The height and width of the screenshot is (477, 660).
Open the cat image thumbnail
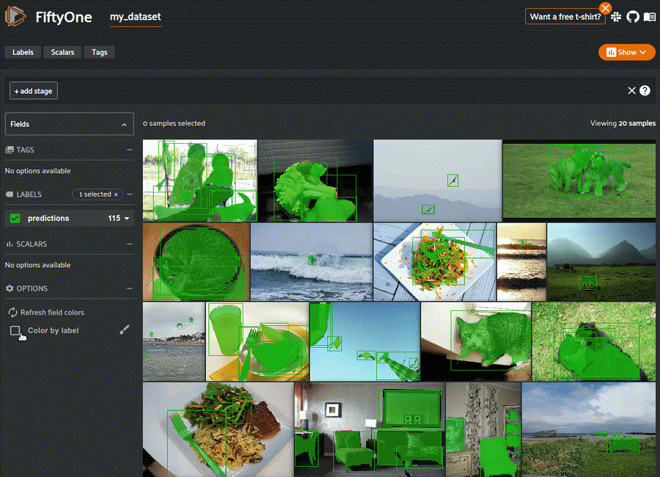[475, 341]
